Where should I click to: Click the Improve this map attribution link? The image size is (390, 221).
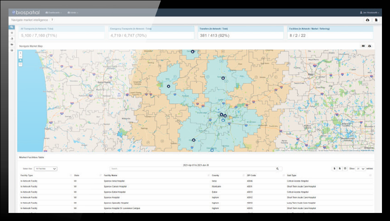click(x=367, y=150)
